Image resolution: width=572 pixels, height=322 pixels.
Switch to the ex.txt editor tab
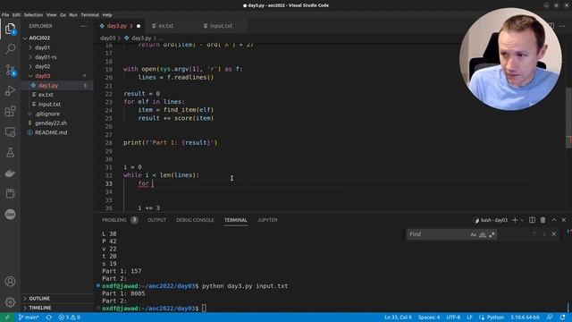click(165, 26)
